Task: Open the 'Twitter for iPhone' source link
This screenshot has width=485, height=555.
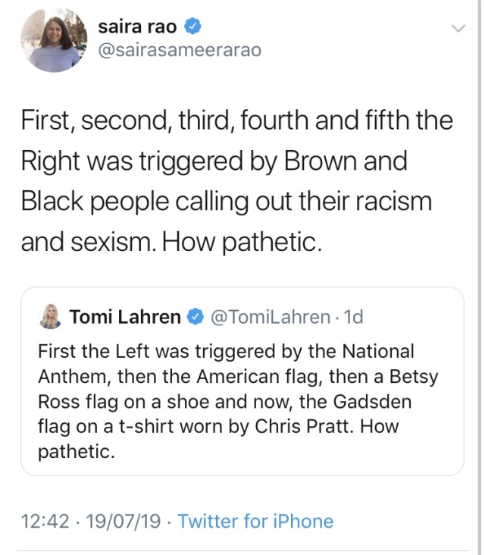Action: coord(255,521)
